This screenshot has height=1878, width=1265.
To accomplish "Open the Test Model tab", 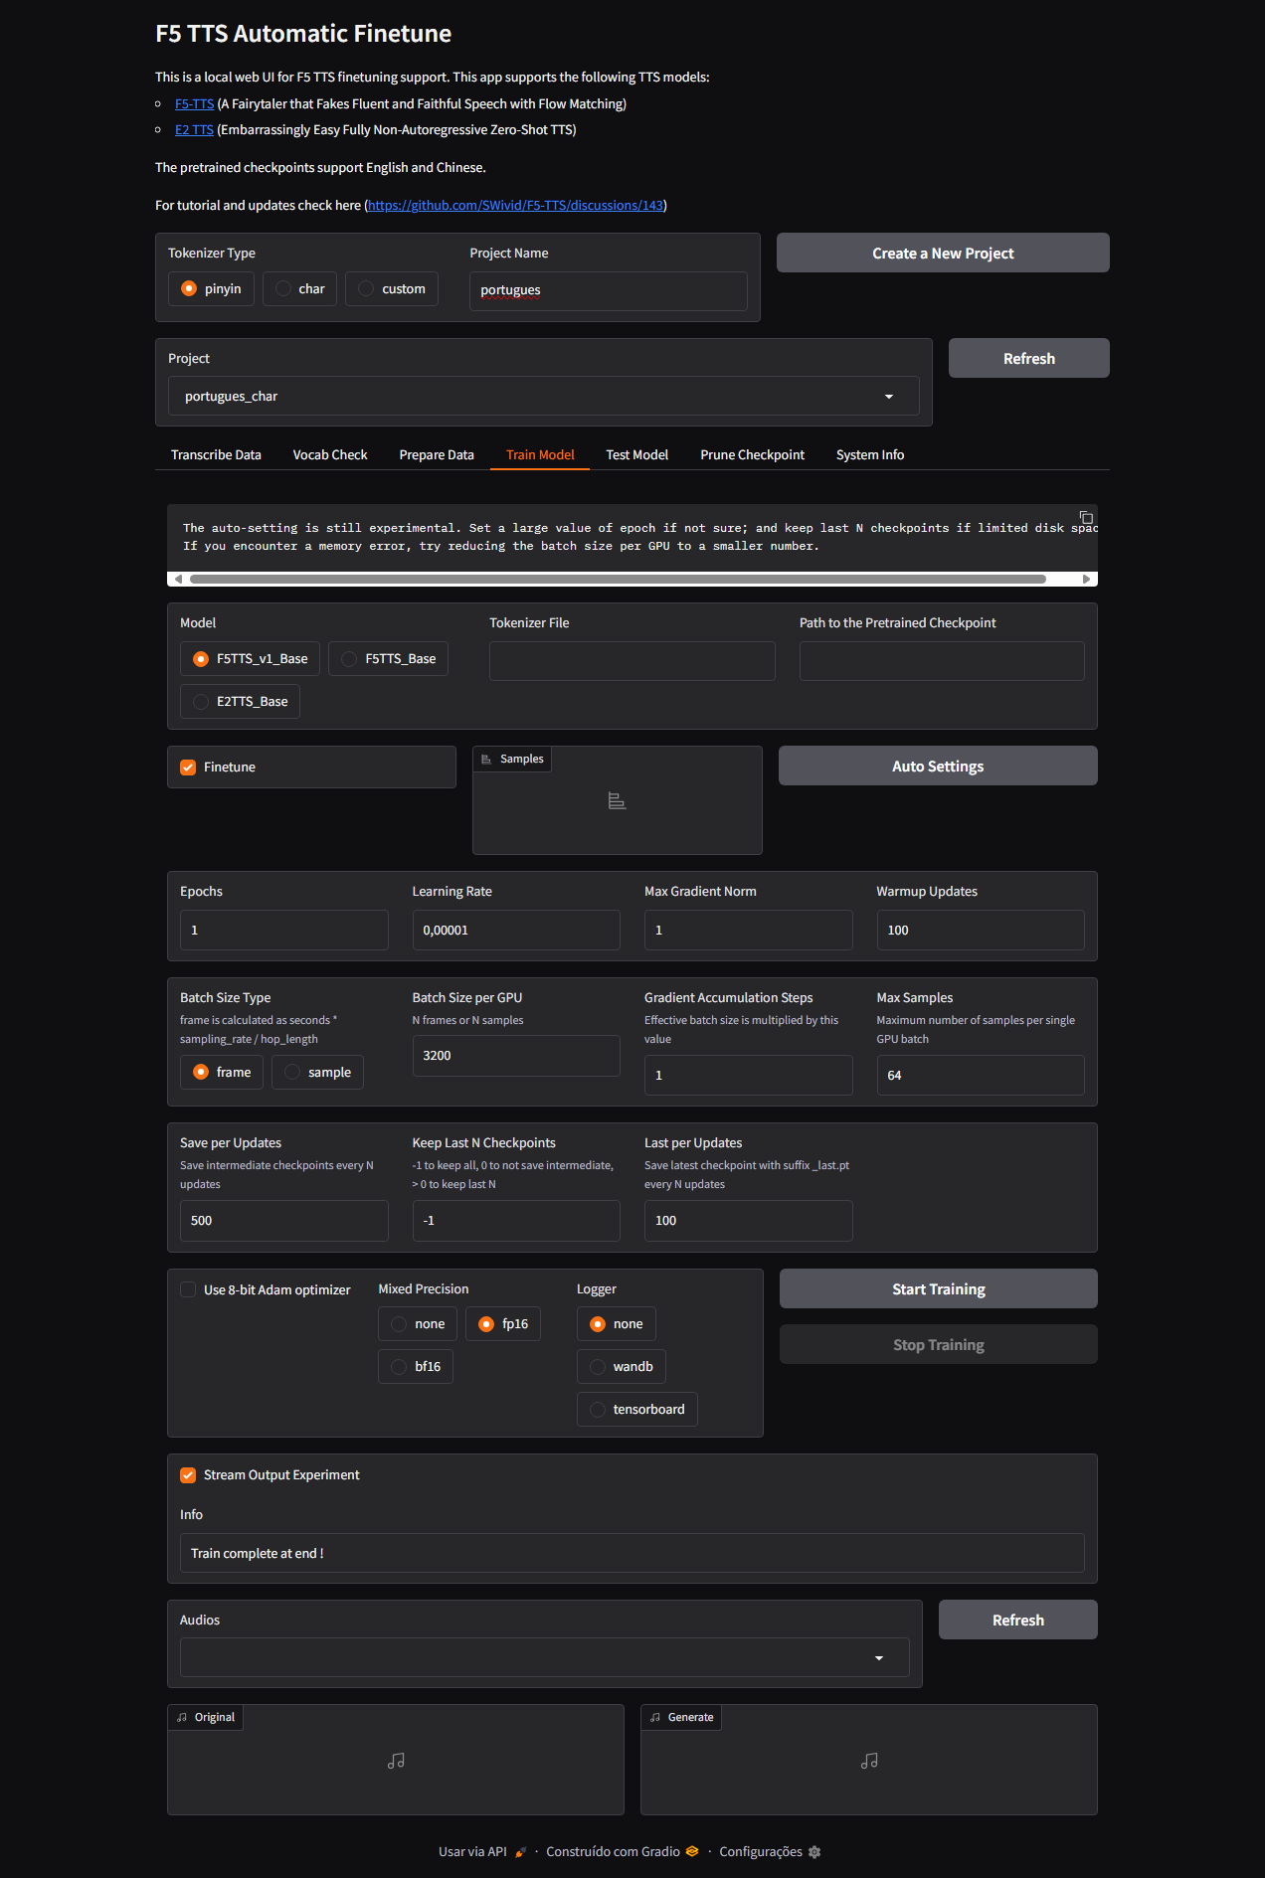I will 637,454.
